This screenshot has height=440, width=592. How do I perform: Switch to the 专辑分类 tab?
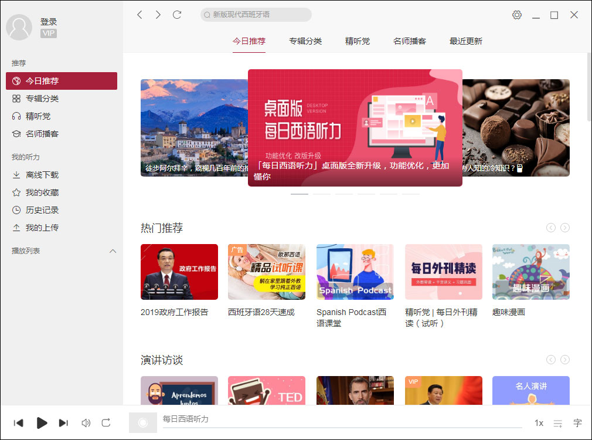pyautogui.click(x=305, y=41)
